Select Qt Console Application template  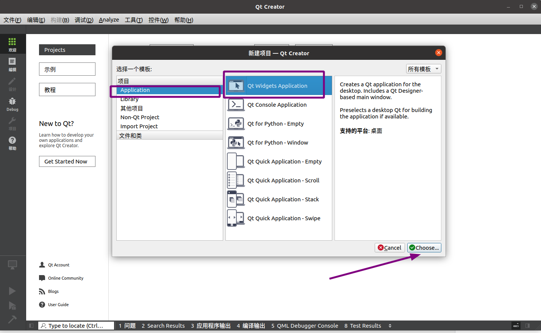pyautogui.click(x=277, y=105)
